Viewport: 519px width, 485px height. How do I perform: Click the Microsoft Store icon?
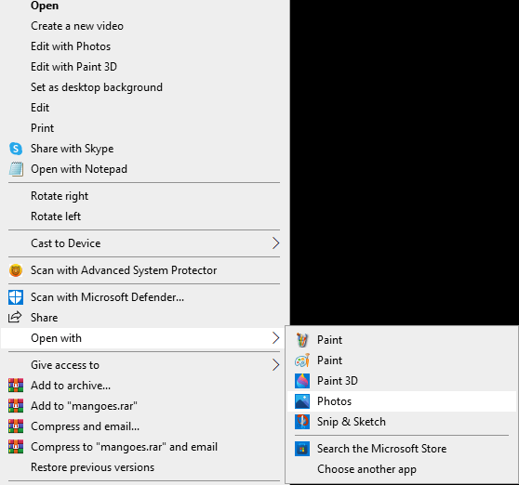[x=302, y=449]
